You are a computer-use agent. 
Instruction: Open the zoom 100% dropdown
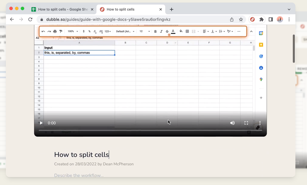click(x=73, y=31)
